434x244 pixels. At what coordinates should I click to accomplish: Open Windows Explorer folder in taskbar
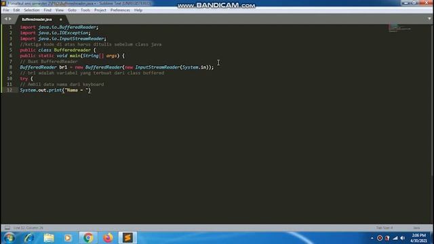click(x=49, y=238)
